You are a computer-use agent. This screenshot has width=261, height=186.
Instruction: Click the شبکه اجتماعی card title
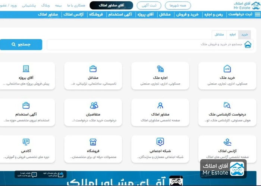160,151
